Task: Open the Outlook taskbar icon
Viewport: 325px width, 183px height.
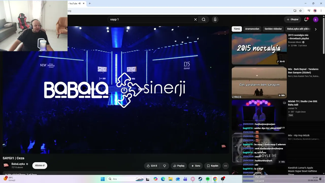Action: pos(178,179)
